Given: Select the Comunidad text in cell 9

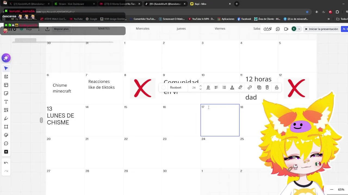Looking at the screenshot, I should click(x=181, y=82).
